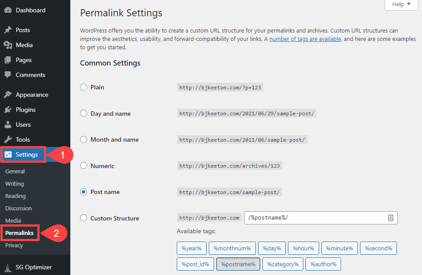The width and height of the screenshot is (422, 275).
Task: Switch to the Reading settings page
Action: [15, 196]
